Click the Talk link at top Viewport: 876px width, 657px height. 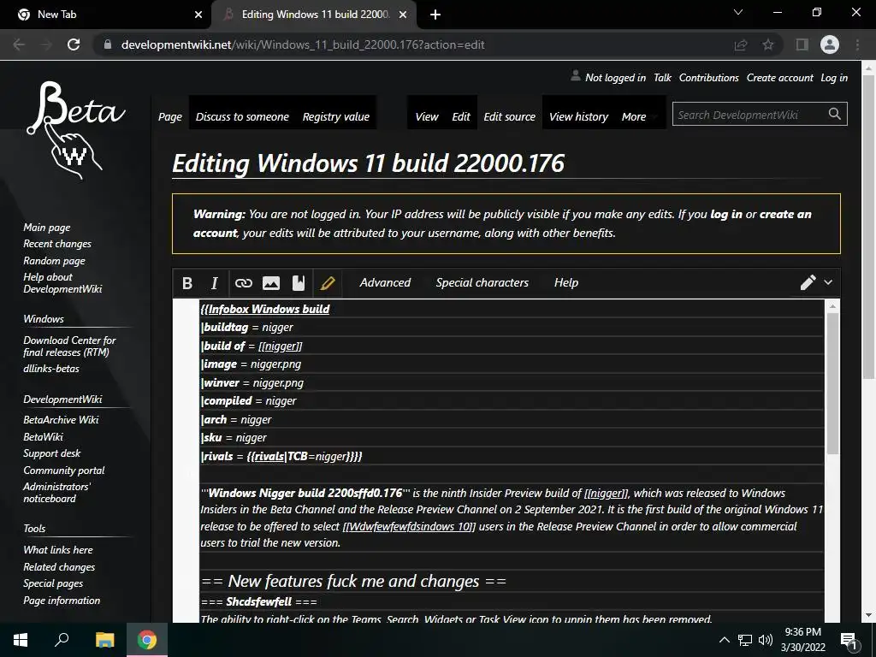tap(663, 78)
